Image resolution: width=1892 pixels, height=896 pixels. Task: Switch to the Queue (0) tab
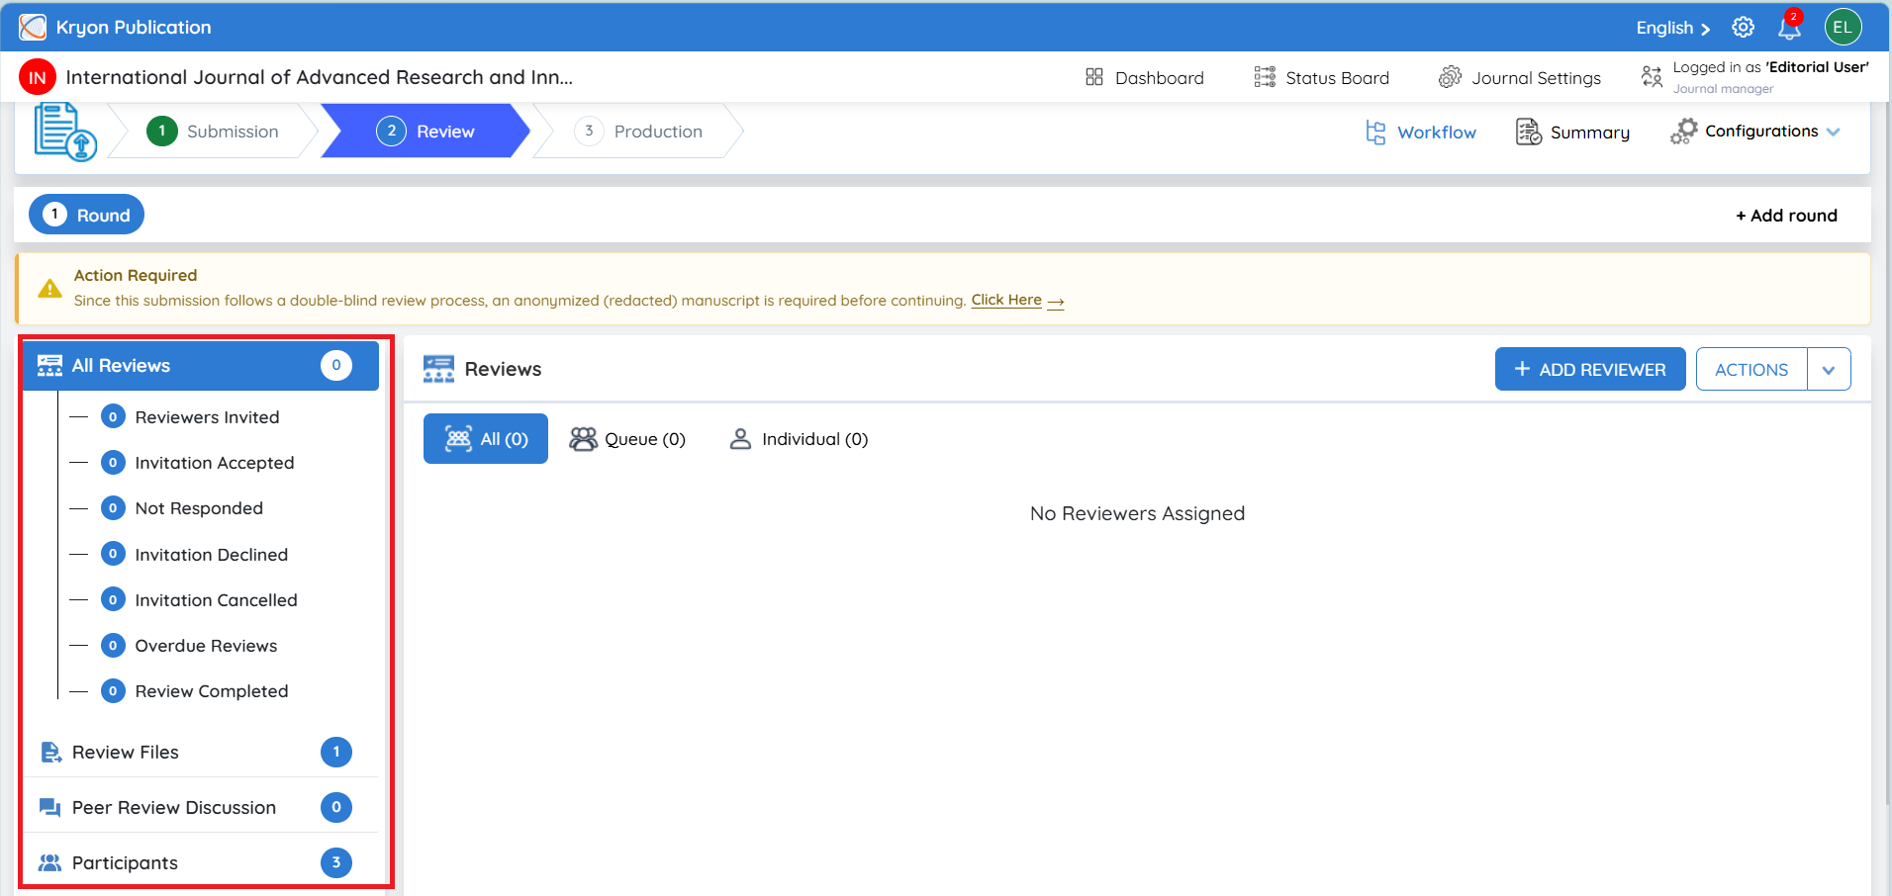[x=627, y=439]
